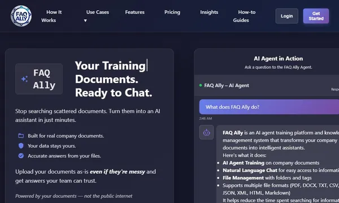Click the Login button
This screenshot has height=203, width=339.
(x=286, y=16)
